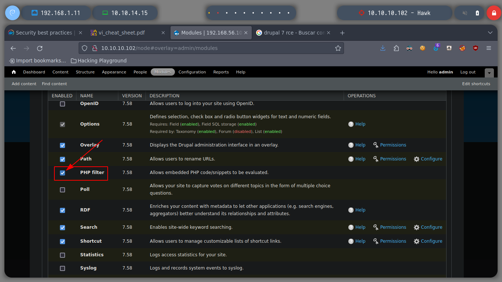Screen dimensions: 502x282
Task: Open Hacking Playground bookmarks folder
Action: point(98,61)
